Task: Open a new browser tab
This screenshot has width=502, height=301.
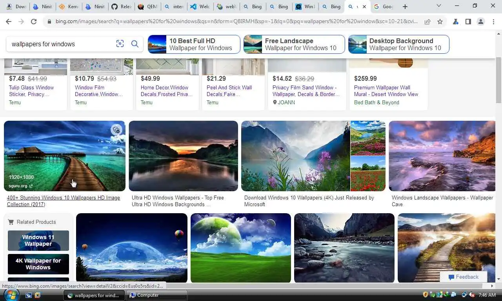Action: pyautogui.click(x=405, y=7)
